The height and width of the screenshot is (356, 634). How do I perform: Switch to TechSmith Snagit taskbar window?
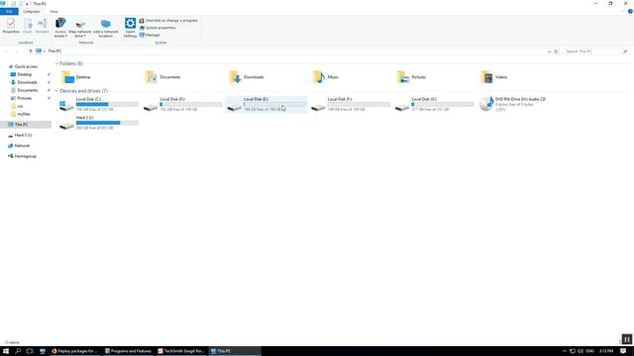pyautogui.click(x=181, y=351)
